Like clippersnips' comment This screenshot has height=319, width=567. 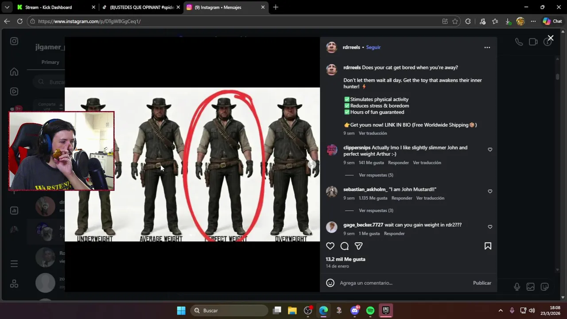[490, 150]
